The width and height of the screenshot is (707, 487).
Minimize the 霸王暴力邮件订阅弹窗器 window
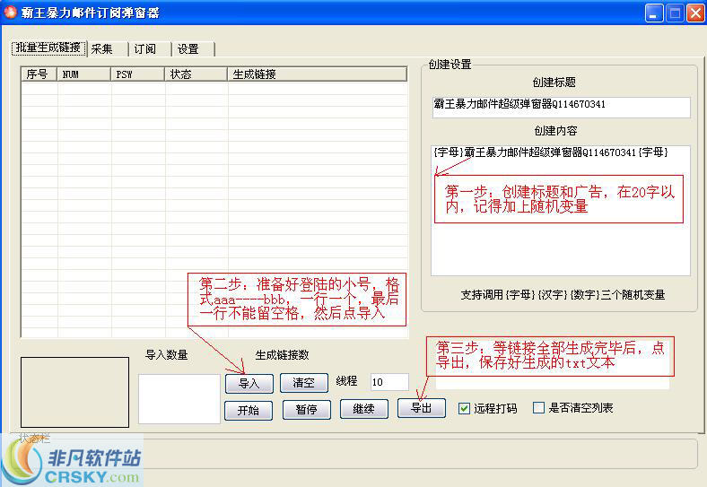pos(654,13)
